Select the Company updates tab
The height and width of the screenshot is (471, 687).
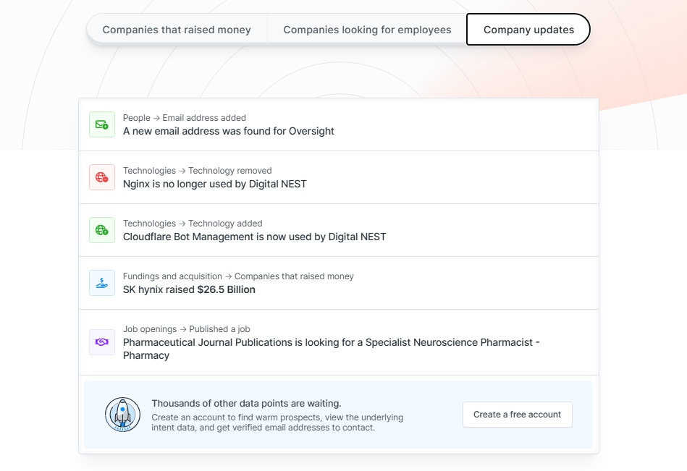click(x=528, y=30)
